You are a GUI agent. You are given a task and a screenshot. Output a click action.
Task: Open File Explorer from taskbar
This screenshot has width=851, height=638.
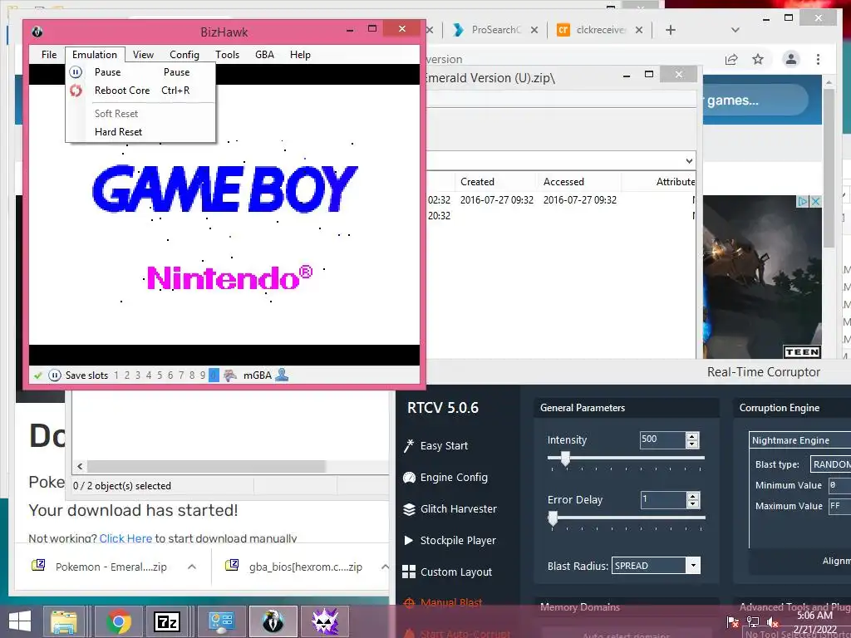[64, 621]
